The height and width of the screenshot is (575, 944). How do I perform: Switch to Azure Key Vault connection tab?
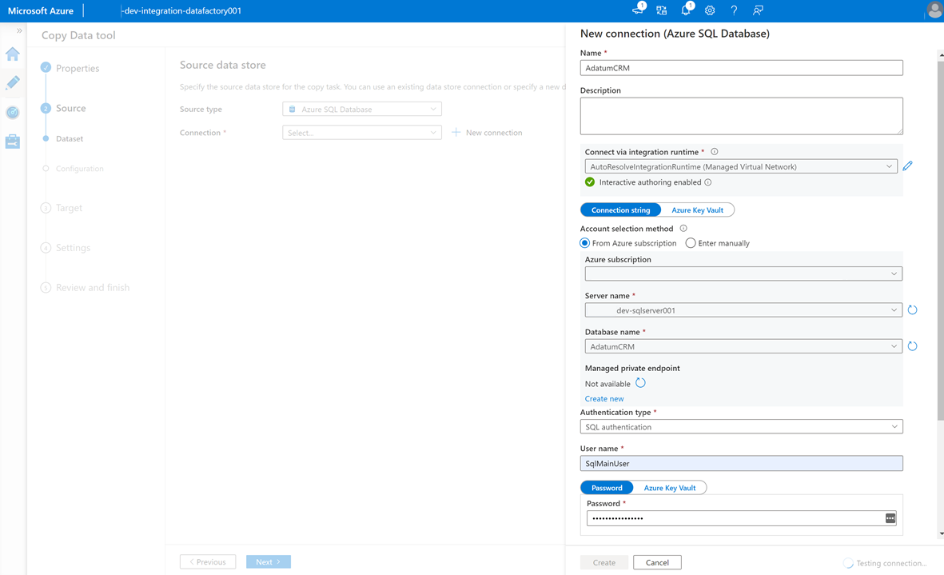pos(697,210)
